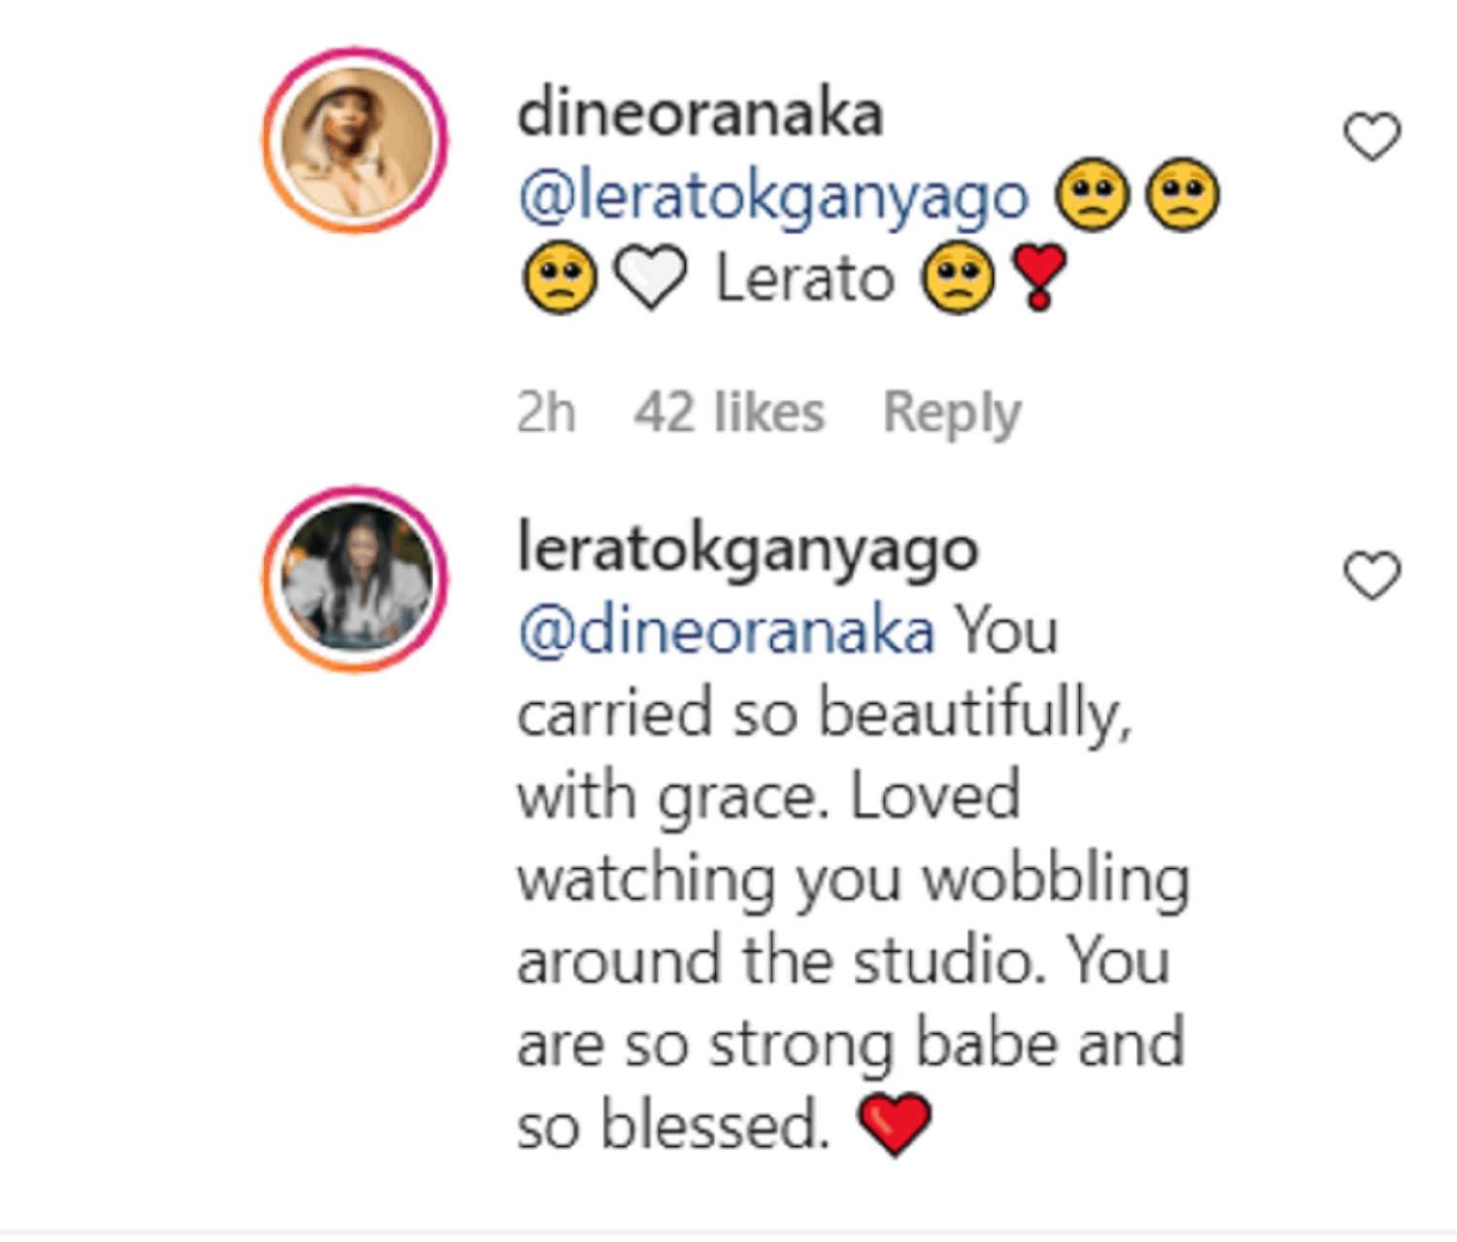
Task: Click the 2h comment timestamp
Action: (x=546, y=413)
